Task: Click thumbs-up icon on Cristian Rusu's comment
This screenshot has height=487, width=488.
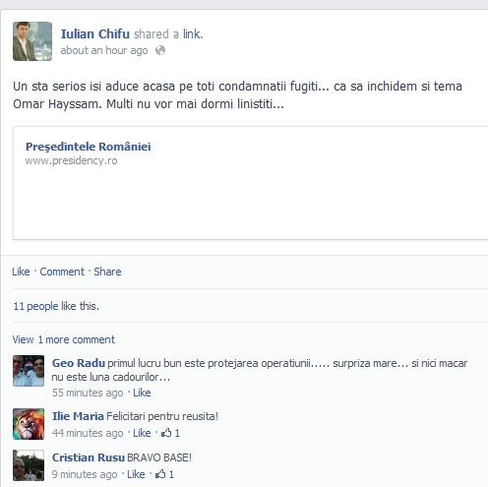Action: (x=160, y=474)
